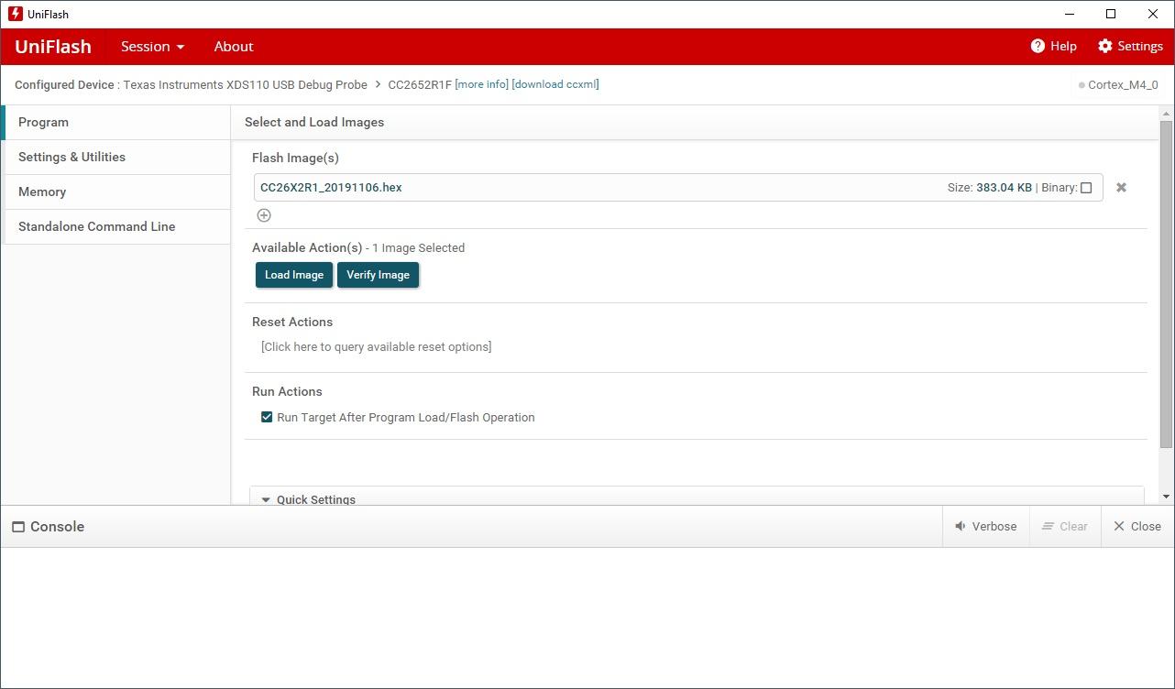Screen dimensions: 1175x689
Task: Go to Standalone Command Line tab
Action: click(x=117, y=227)
